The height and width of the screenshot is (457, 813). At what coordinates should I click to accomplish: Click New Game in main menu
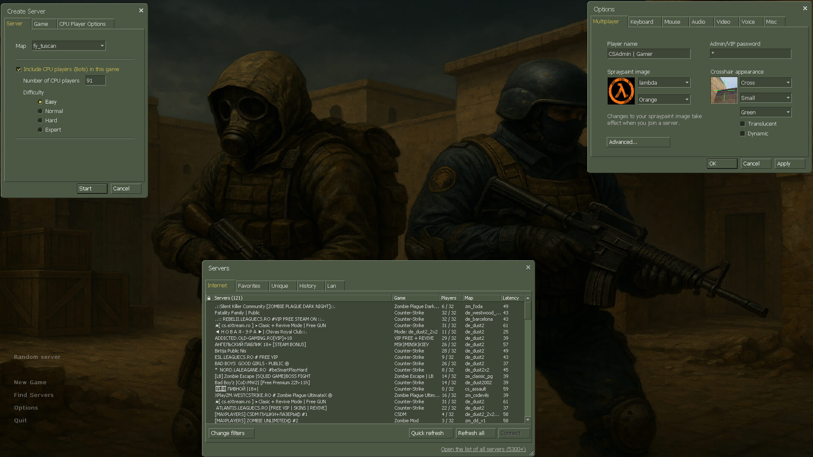tap(30, 383)
